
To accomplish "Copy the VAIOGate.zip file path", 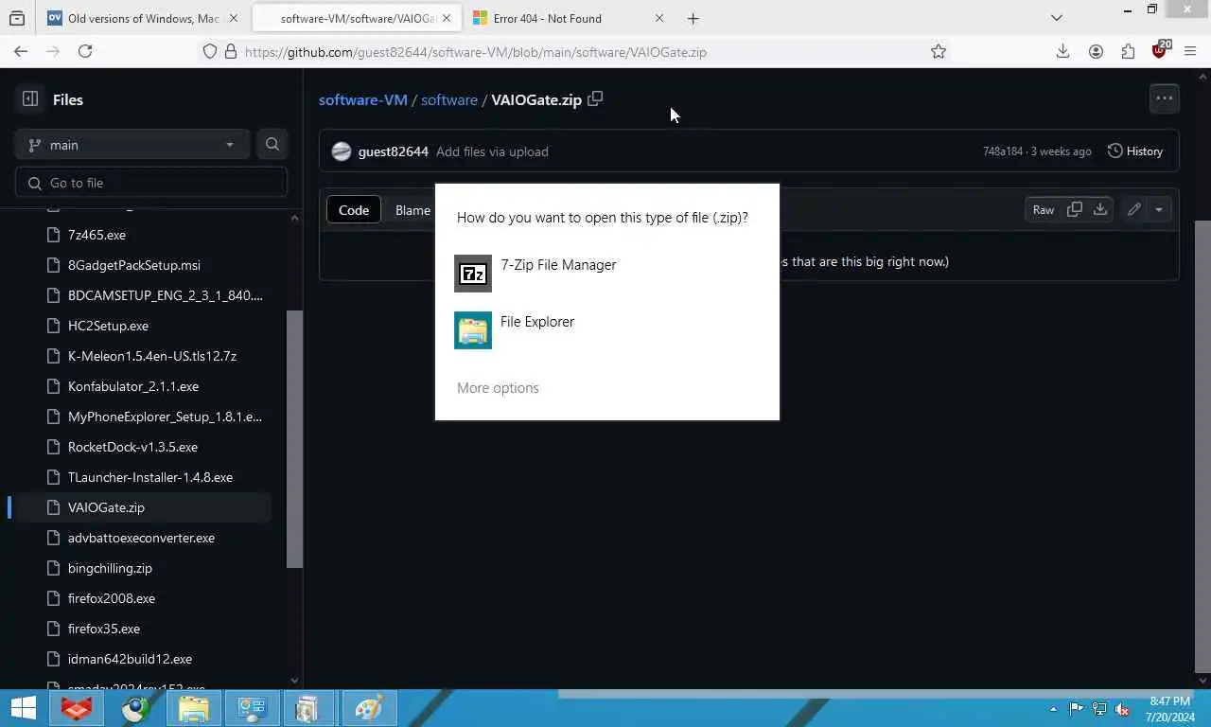I will (x=595, y=99).
